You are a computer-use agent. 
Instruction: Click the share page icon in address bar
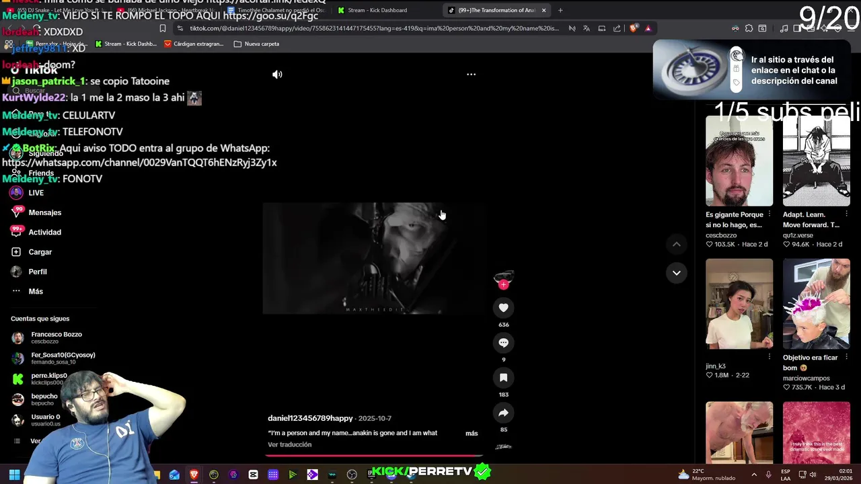click(x=617, y=28)
